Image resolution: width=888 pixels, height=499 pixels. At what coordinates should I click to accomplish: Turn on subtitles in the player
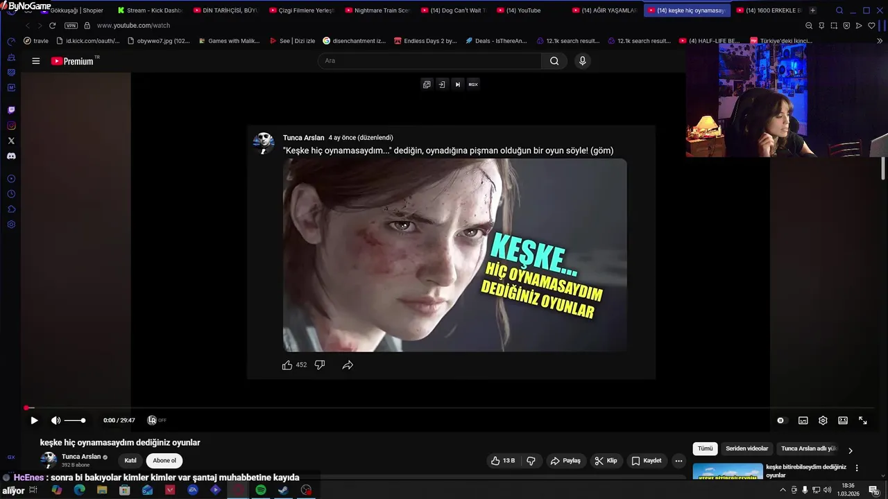(x=803, y=420)
